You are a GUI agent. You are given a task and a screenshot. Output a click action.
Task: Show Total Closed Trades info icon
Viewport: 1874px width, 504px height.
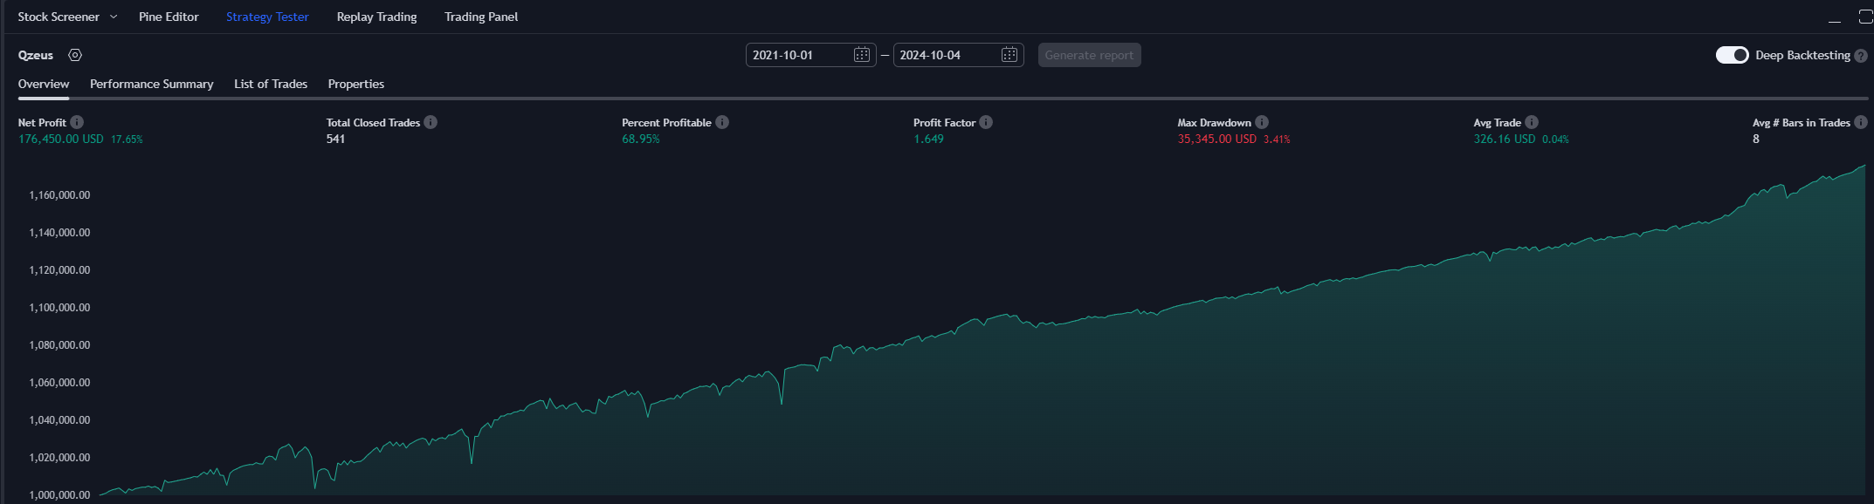pos(431,122)
